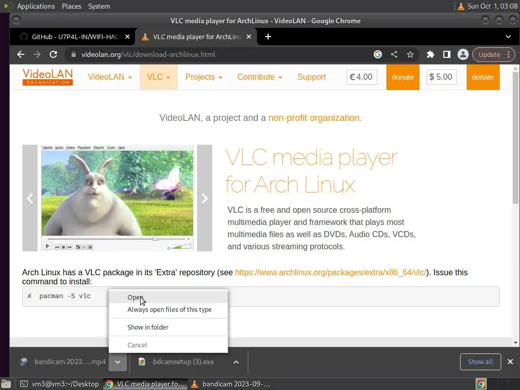Reload the VideoLAN page
The height and width of the screenshot is (390, 520).
click(53, 54)
